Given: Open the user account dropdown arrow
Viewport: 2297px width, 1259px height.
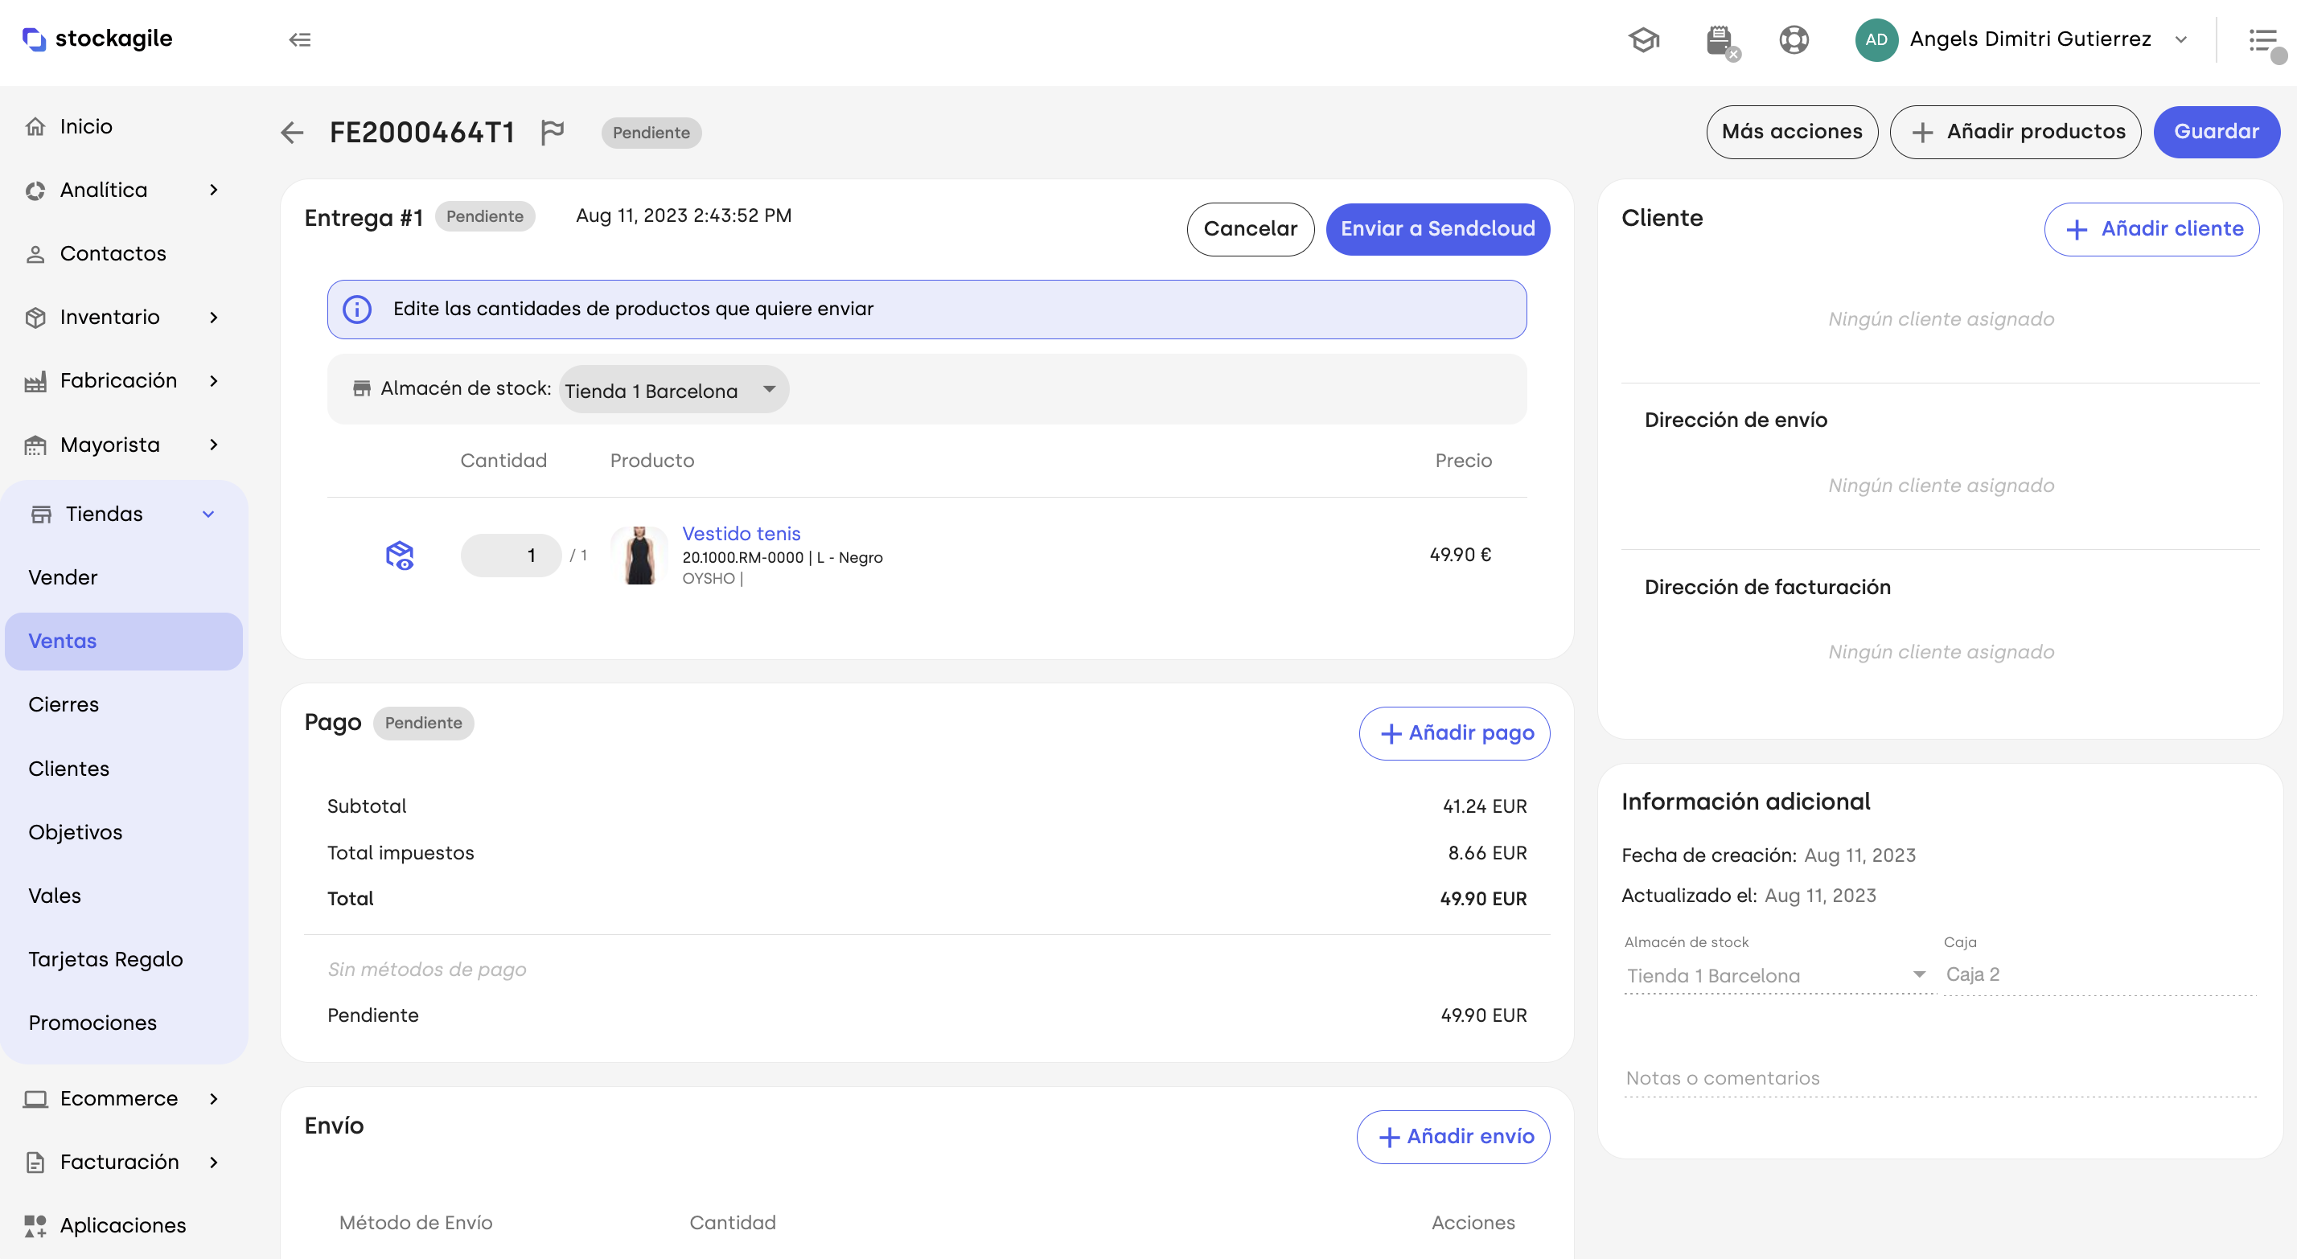Looking at the screenshot, I should [x=2182, y=39].
